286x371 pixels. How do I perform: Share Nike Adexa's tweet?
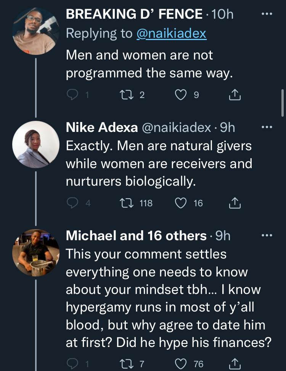click(235, 203)
